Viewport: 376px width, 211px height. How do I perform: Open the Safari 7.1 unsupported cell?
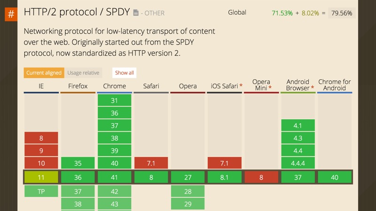151,163
